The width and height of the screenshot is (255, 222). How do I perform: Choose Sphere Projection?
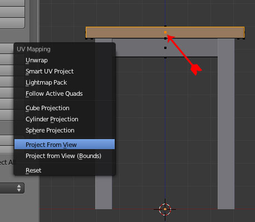click(x=65, y=130)
